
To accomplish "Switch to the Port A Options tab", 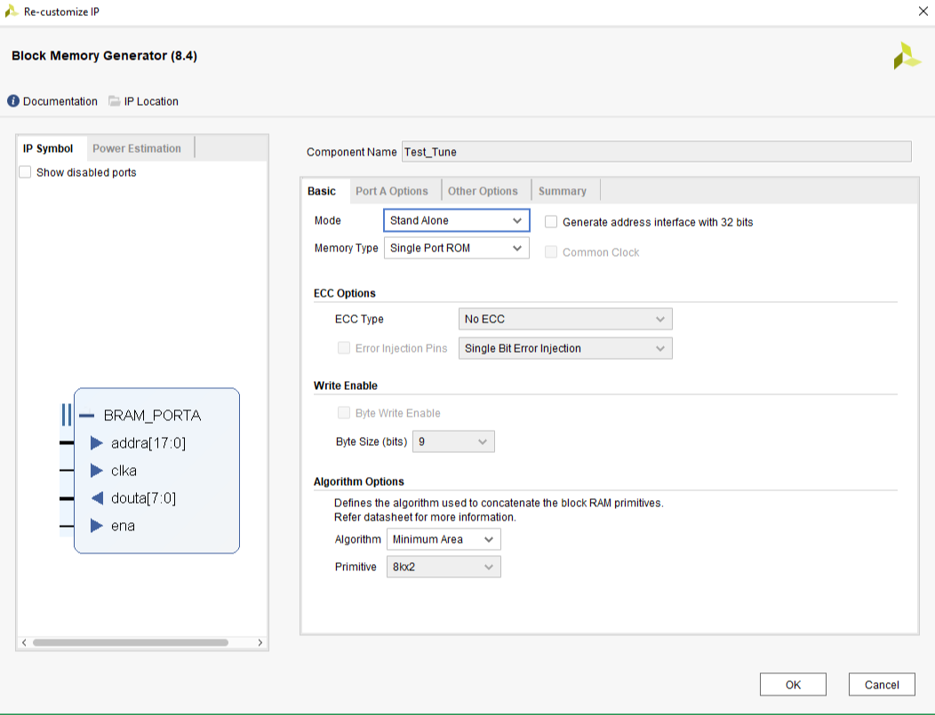I will [393, 190].
